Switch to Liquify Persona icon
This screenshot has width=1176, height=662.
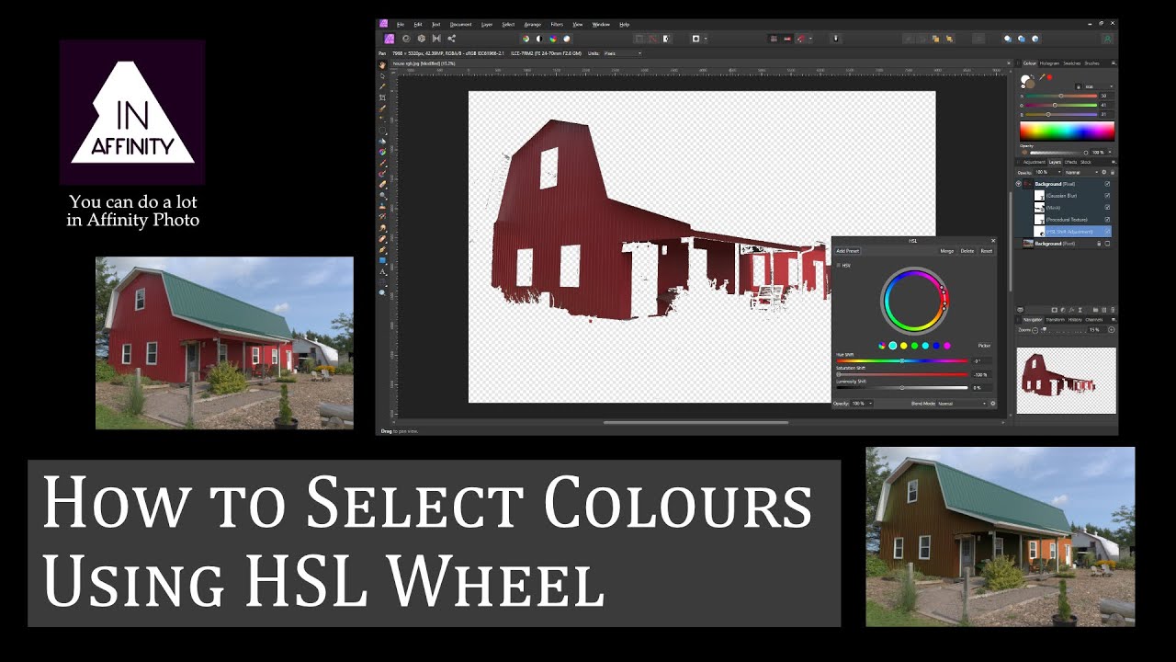point(406,39)
